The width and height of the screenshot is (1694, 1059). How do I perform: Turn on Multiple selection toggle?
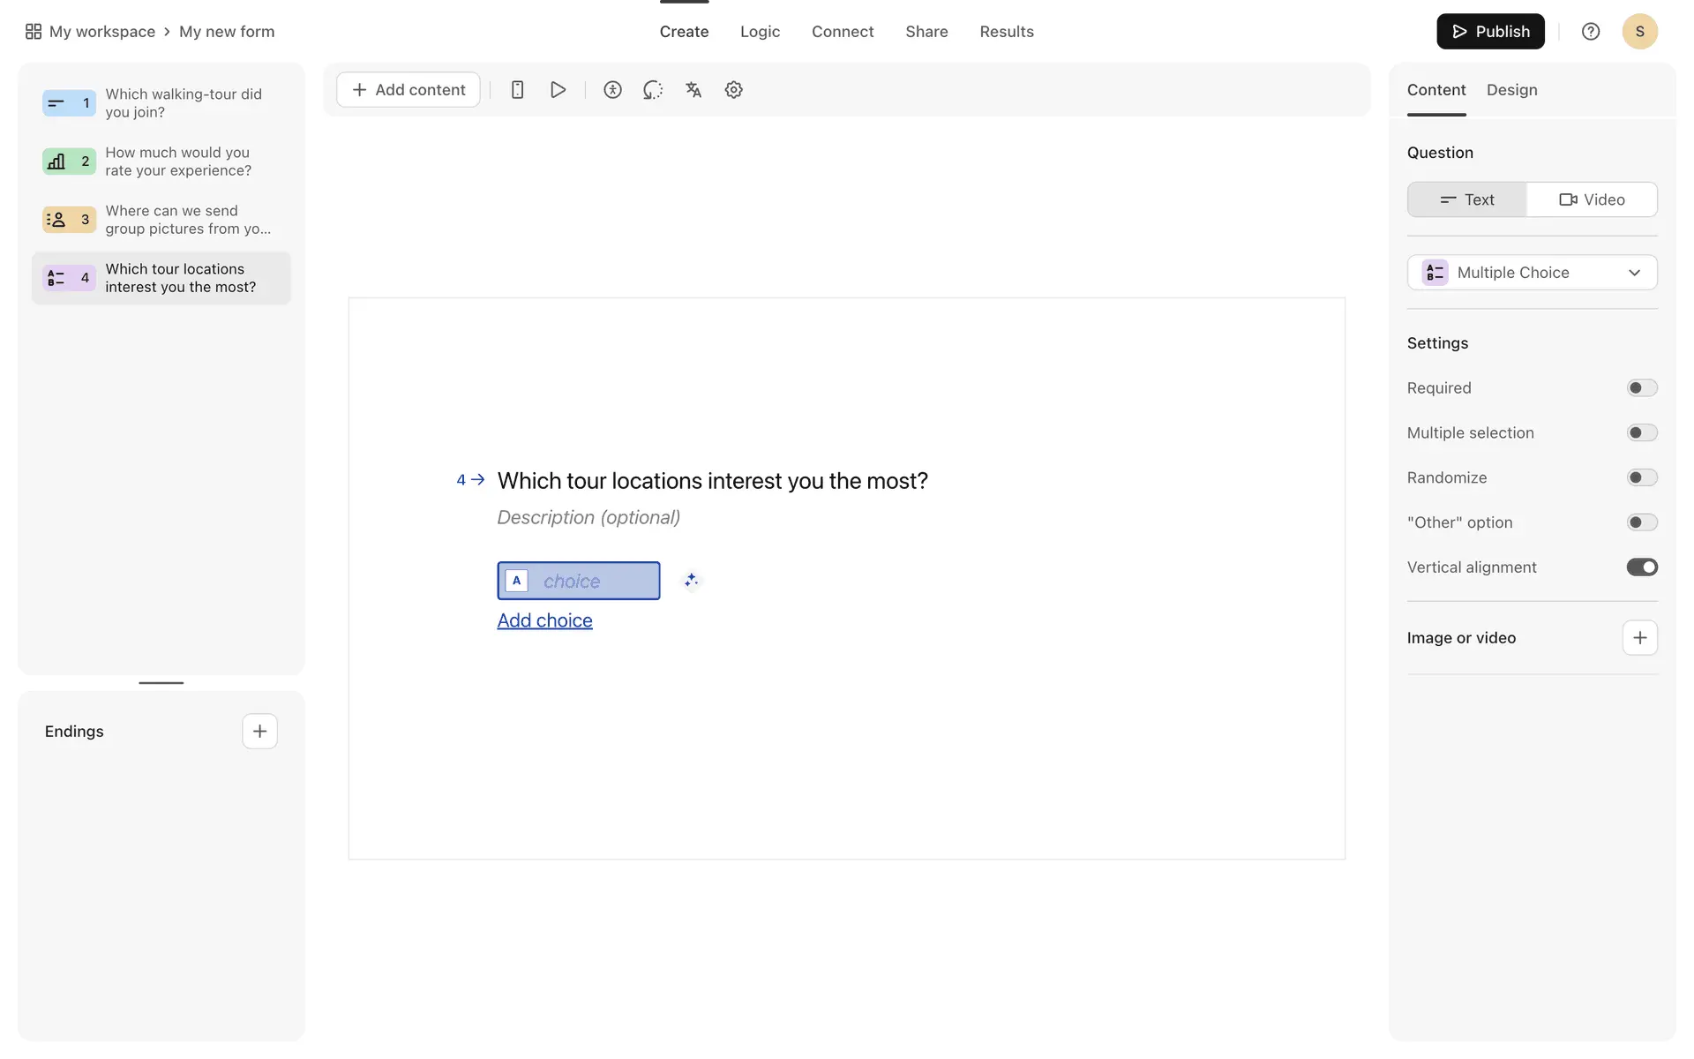point(1641,433)
